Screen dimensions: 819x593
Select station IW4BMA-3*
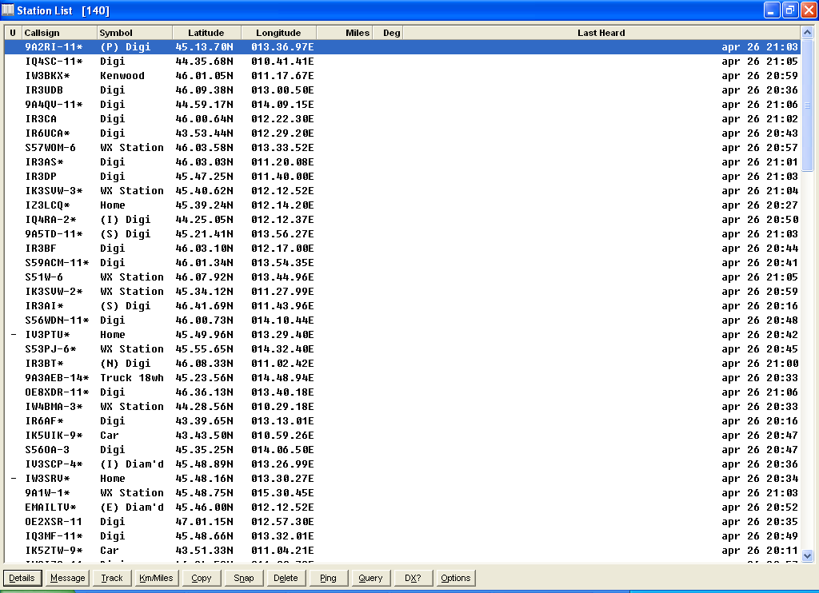pyautogui.click(x=402, y=407)
